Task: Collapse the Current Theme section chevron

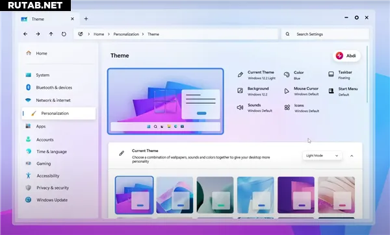Action: pos(352,156)
